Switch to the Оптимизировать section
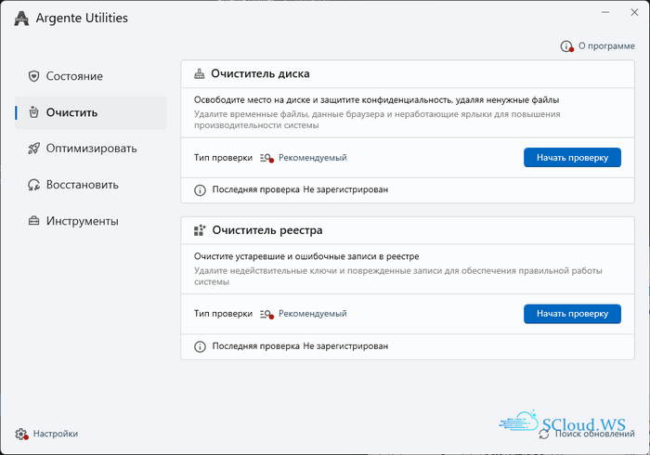This screenshot has height=455, width=650. [x=90, y=149]
